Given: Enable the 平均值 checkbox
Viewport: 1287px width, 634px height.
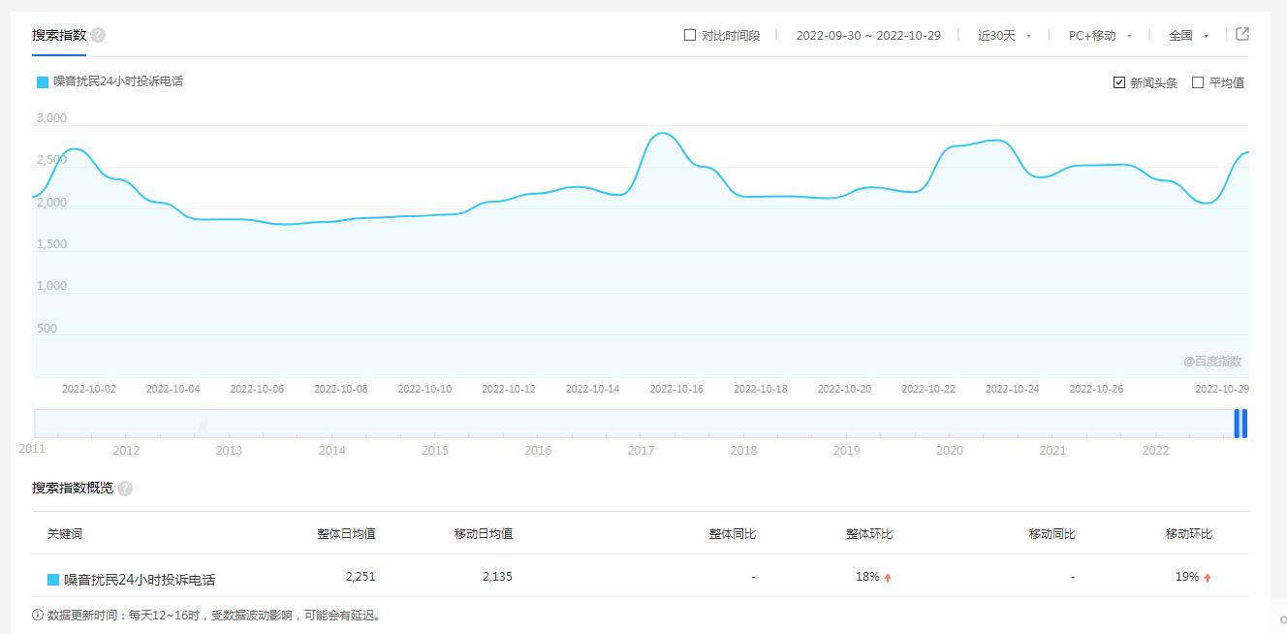Looking at the screenshot, I should tap(1199, 81).
